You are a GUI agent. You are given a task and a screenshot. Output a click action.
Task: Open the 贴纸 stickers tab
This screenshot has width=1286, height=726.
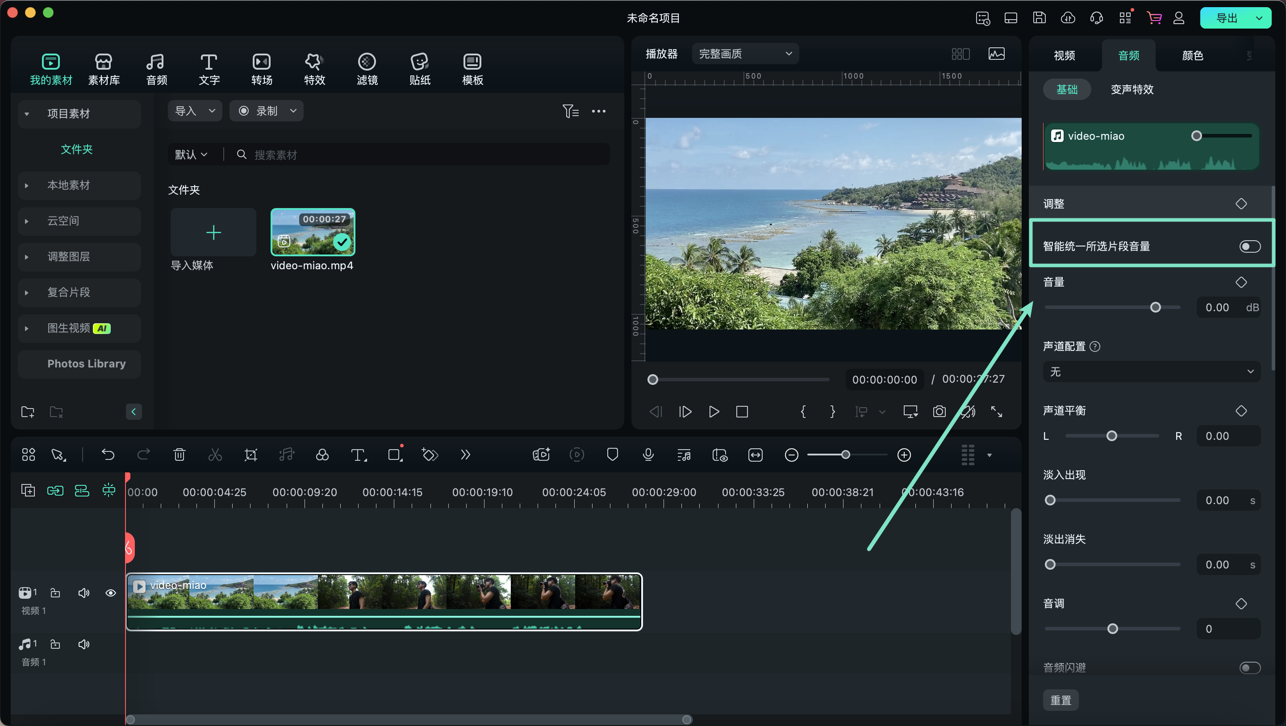pos(420,69)
